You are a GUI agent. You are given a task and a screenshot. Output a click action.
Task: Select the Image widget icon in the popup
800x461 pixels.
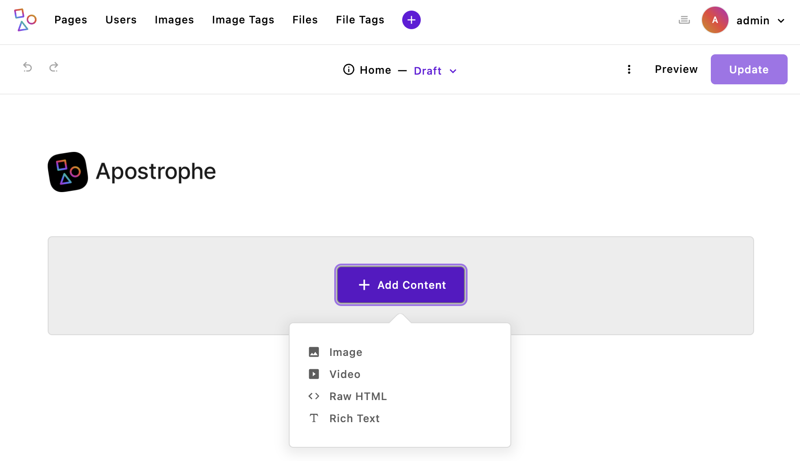click(x=314, y=352)
